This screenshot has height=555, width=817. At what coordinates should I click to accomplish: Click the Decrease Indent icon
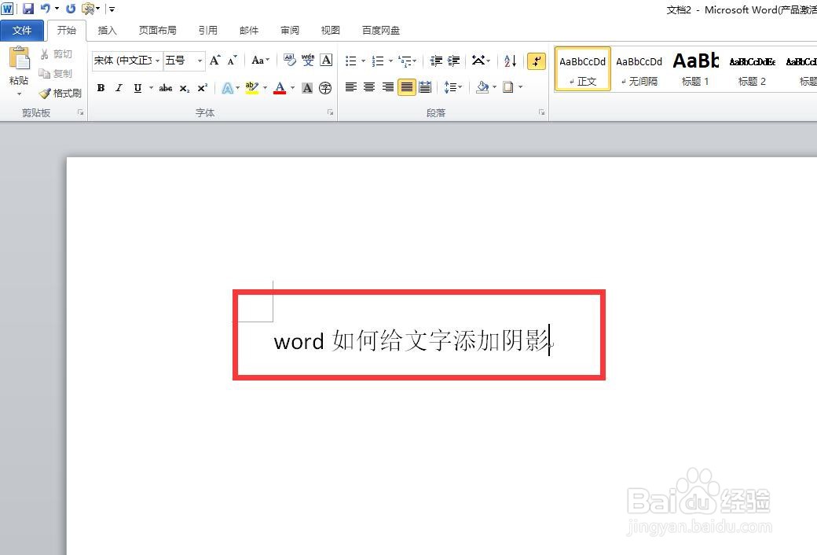(436, 61)
